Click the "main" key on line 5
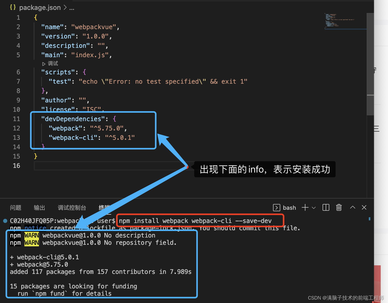The width and height of the screenshot is (388, 303). point(52,55)
